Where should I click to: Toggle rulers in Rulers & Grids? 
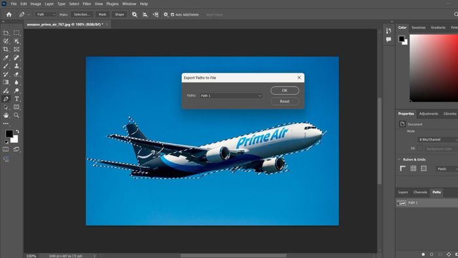402,168
